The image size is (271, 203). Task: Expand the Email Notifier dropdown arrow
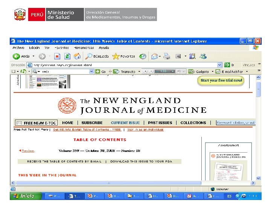tap(247, 71)
